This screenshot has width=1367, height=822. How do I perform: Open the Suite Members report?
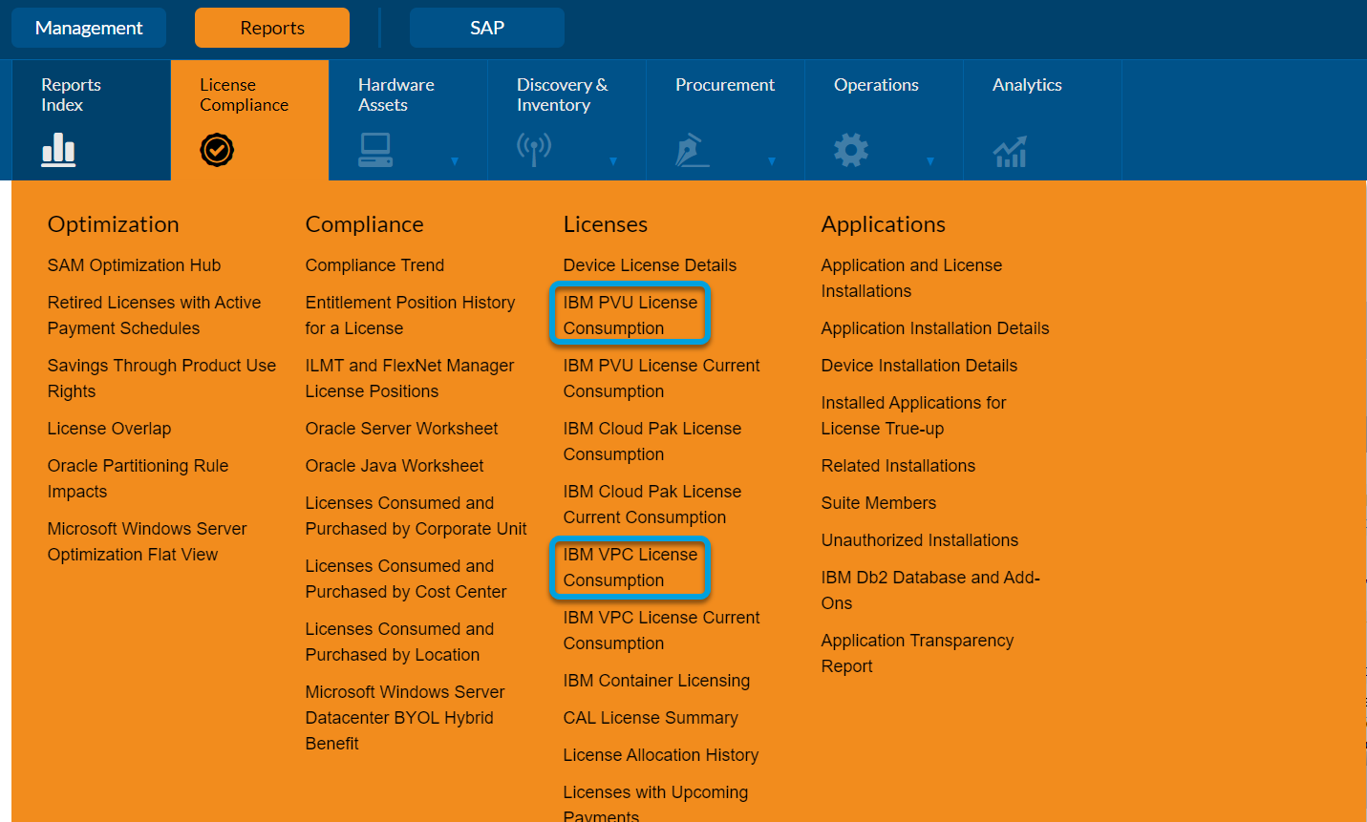click(x=879, y=503)
